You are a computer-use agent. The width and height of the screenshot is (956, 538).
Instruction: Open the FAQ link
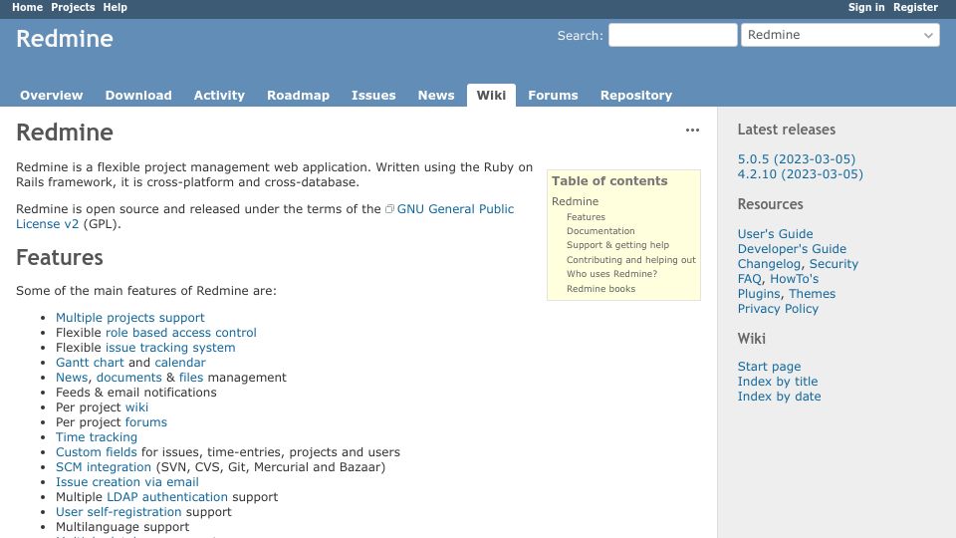749,279
